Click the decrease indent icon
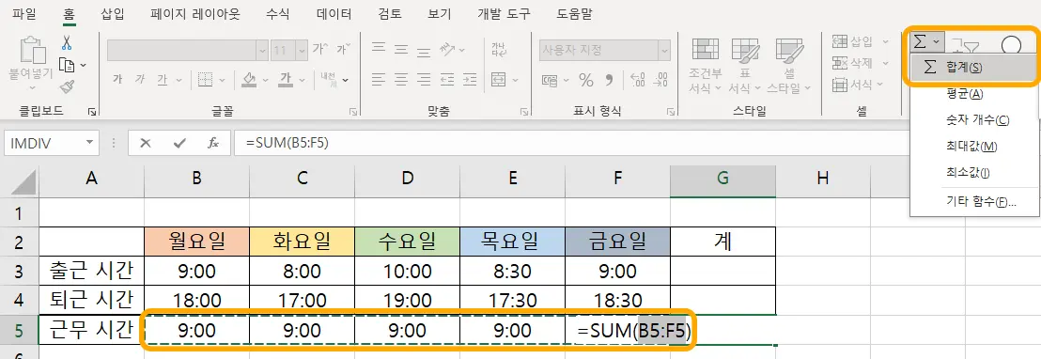 pos(447,80)
